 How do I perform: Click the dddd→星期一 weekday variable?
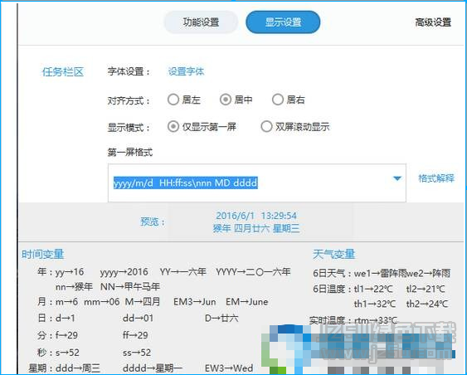point(153,368)
